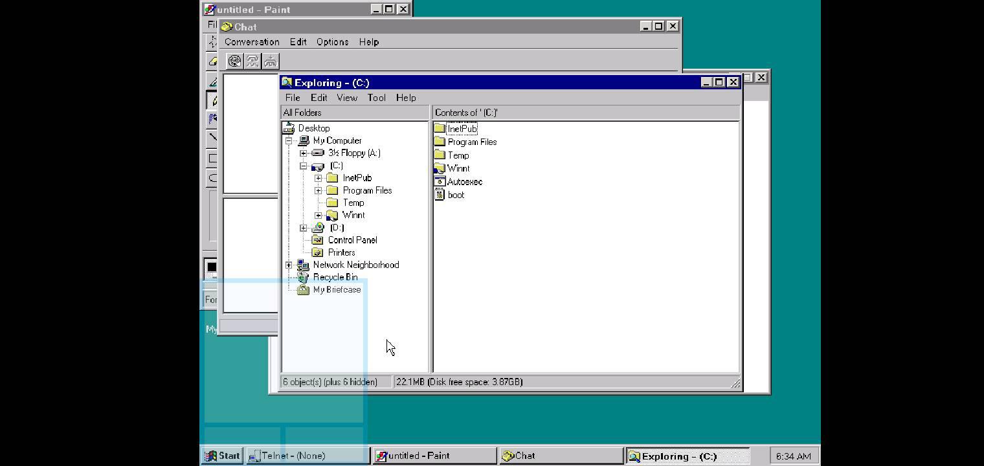Expand the Program Files folder node
This screenshot has width=984, height=466.
(x=319, y=190)
